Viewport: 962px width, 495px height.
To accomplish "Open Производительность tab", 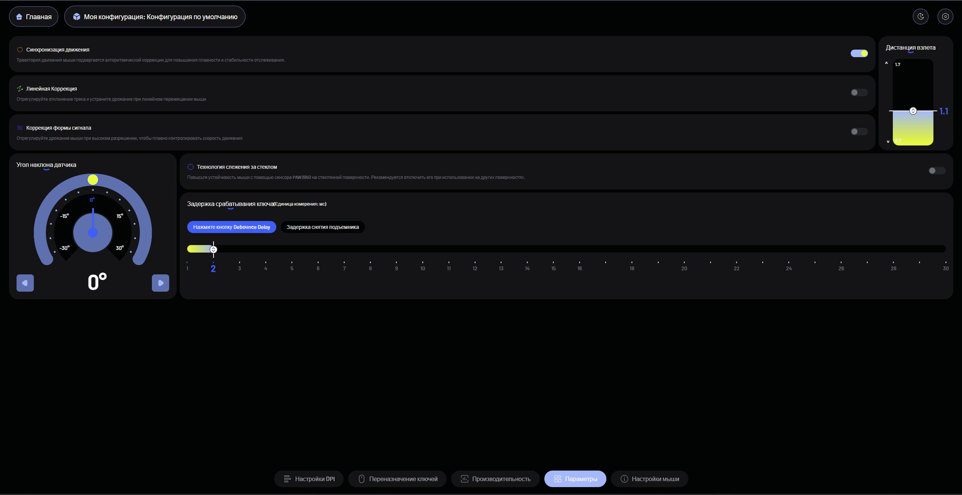I will [495, 479].
